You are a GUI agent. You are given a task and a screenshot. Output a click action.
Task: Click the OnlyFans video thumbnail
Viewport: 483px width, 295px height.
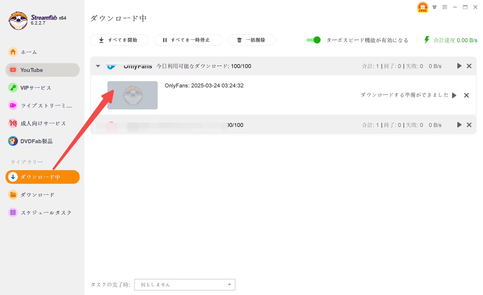(133, 95)
